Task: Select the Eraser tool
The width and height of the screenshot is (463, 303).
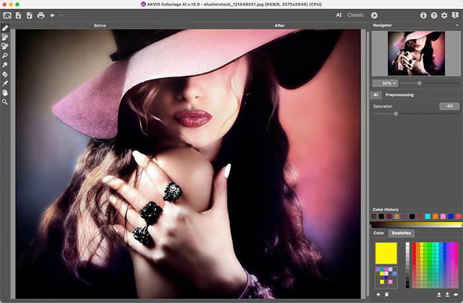Action: [5, 75]
